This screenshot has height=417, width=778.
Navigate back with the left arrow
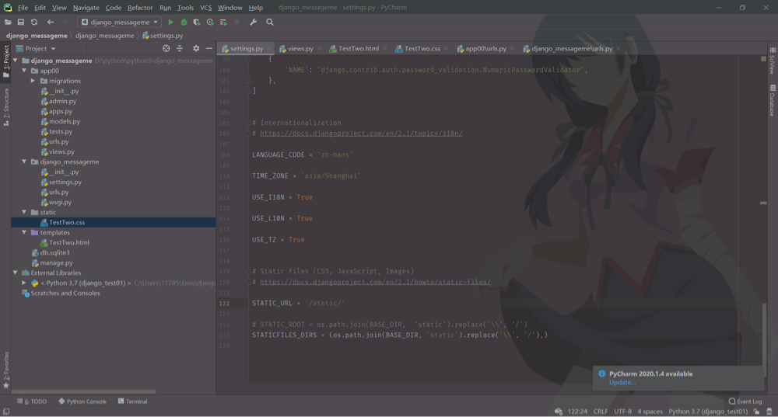click(50, 23)
